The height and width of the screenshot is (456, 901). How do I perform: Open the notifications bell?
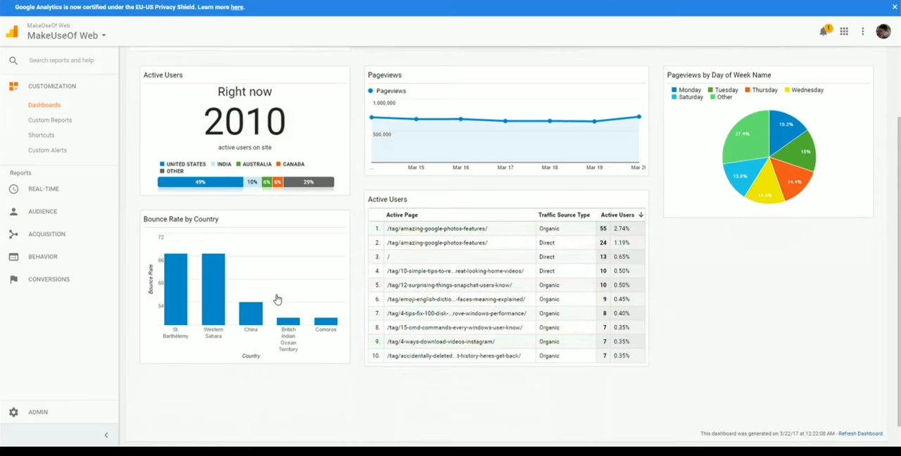[x=823, y=32]
